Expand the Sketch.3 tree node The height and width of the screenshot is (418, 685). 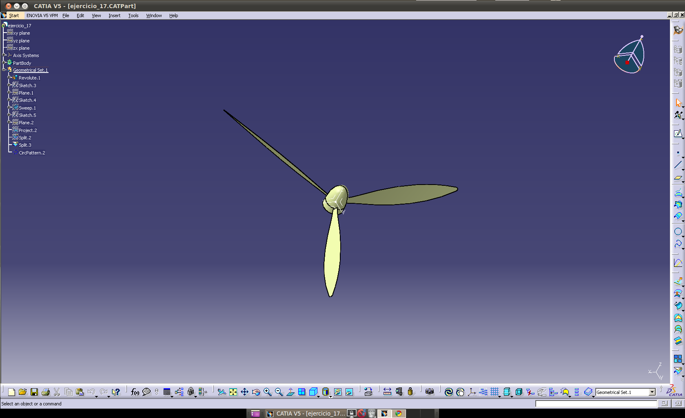9,85
